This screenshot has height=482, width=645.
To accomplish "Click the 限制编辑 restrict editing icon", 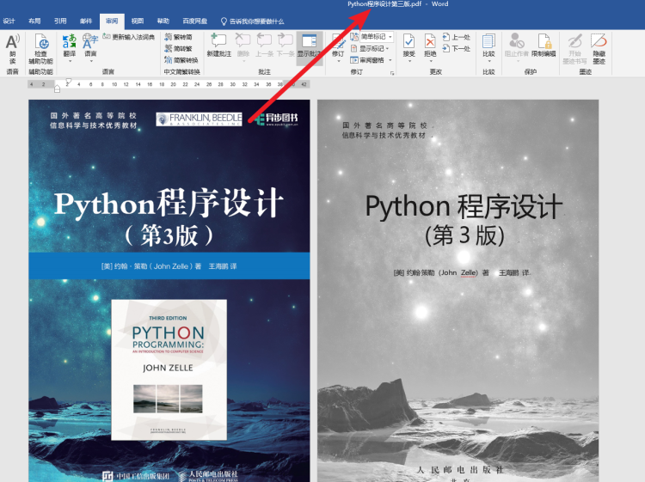I will pos(544,46).
